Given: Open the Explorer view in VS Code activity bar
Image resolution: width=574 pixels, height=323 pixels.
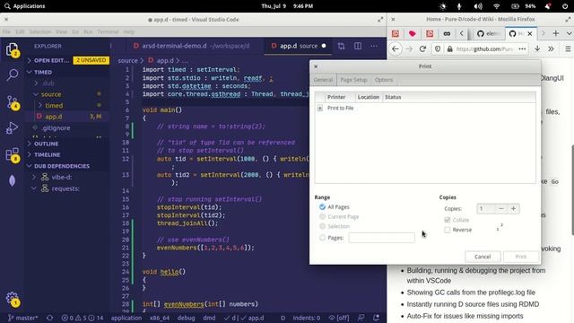Looking at the screenshot, I should tap(12, 49).
